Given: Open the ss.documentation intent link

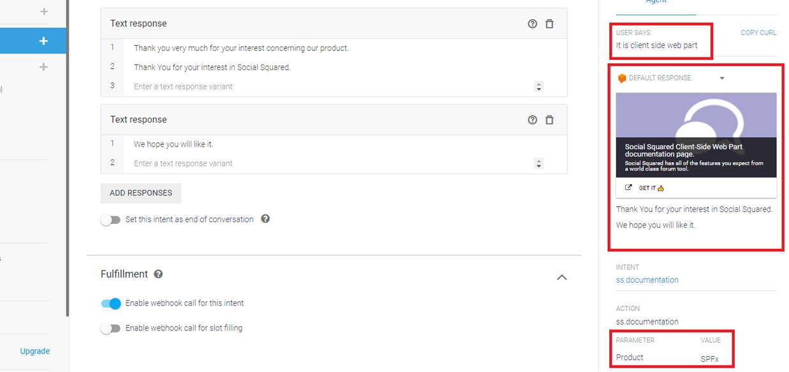Looking at the screenshot, I should pos(647,280).
